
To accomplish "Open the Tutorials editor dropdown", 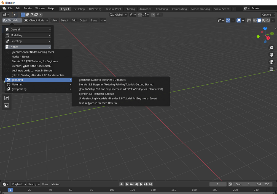I will coord(12,20).
